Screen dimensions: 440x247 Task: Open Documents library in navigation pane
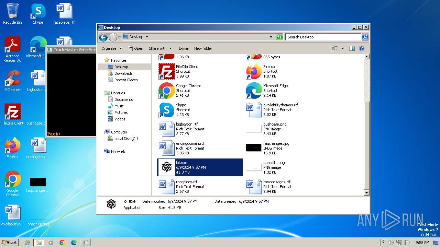point(123,99)
